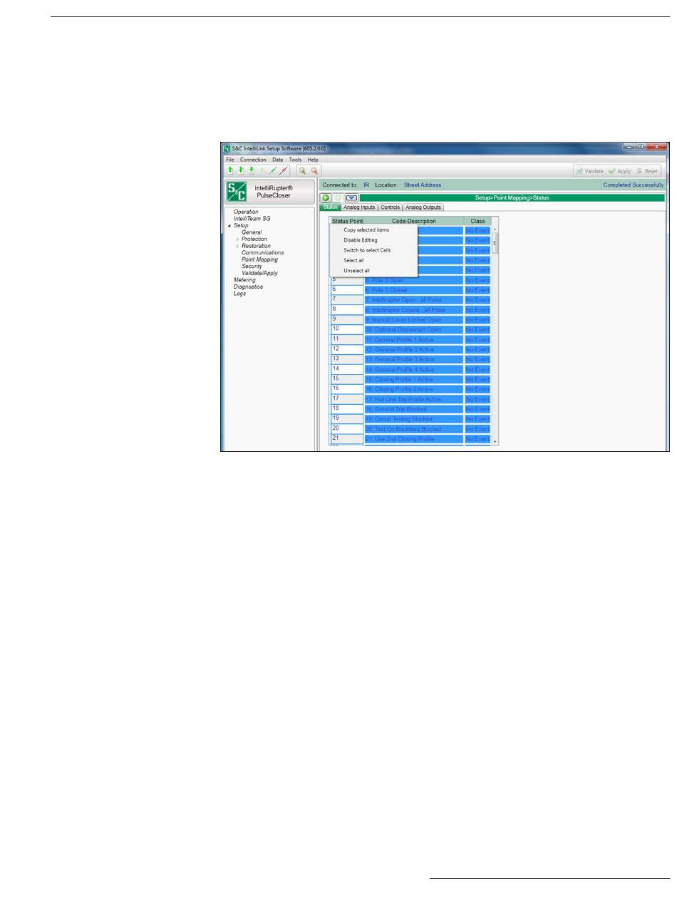Screen dimensions: 677x898
Task: Click '19: Circuit Testing Blocked' description cell
Action: (x=413, y=419)
